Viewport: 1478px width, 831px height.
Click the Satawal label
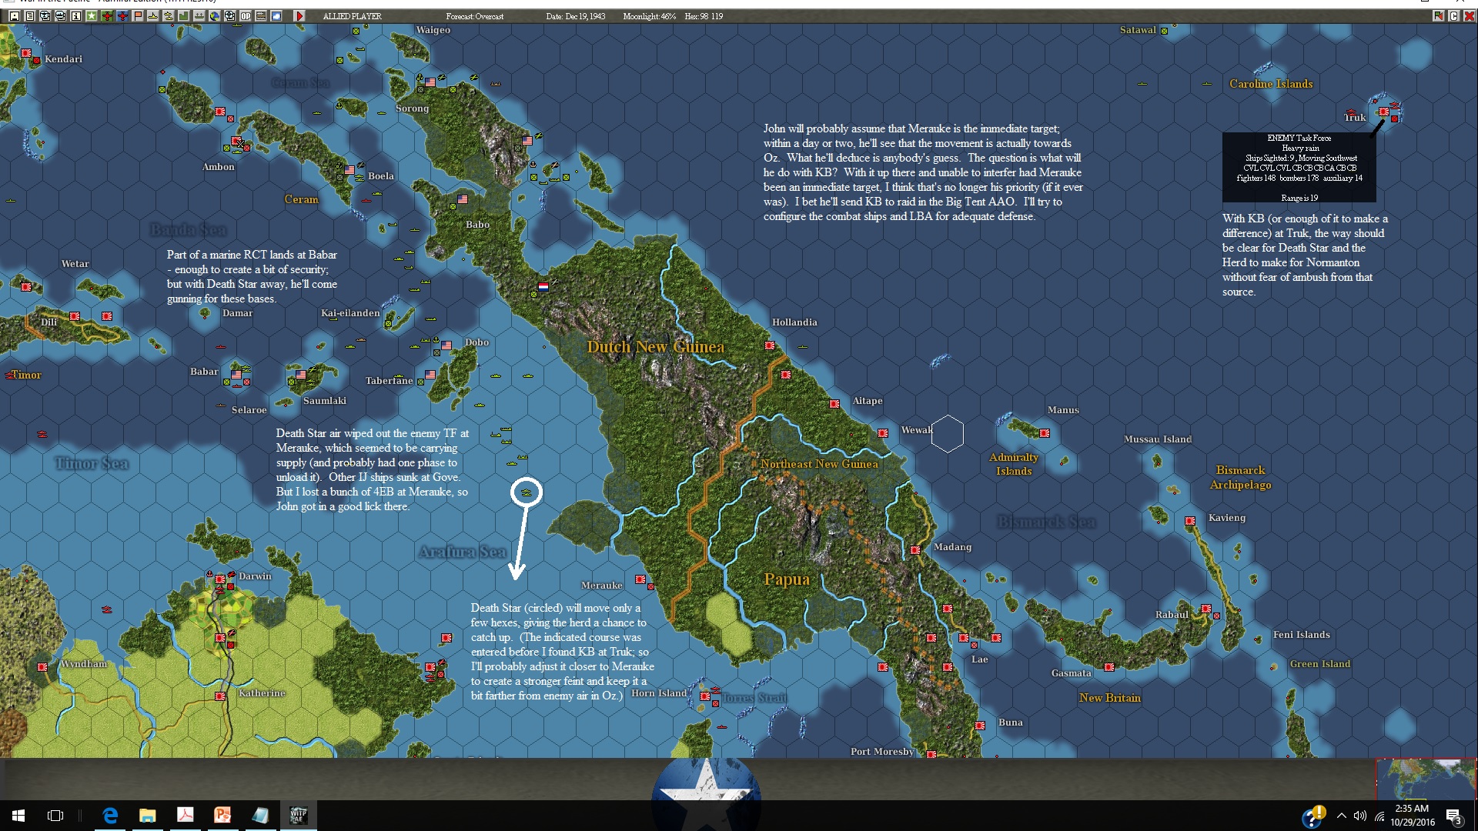1138,30
